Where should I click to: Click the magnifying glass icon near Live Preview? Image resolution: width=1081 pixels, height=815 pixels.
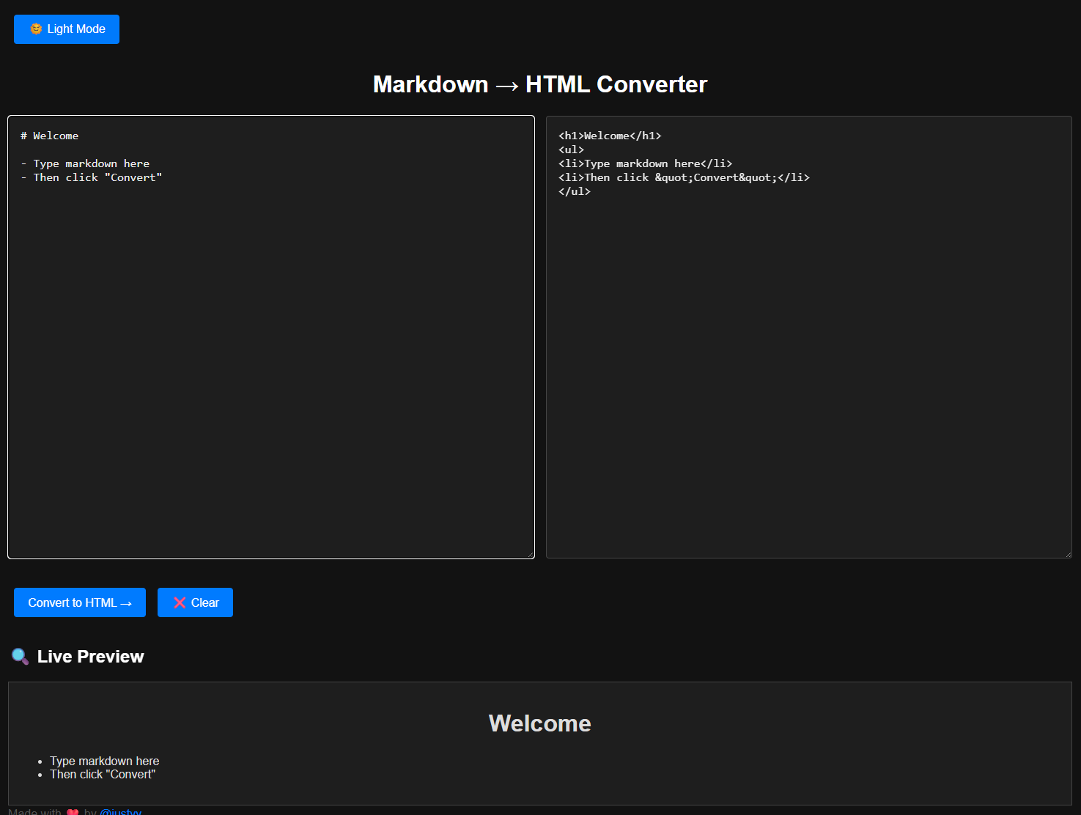coord(21,656)
